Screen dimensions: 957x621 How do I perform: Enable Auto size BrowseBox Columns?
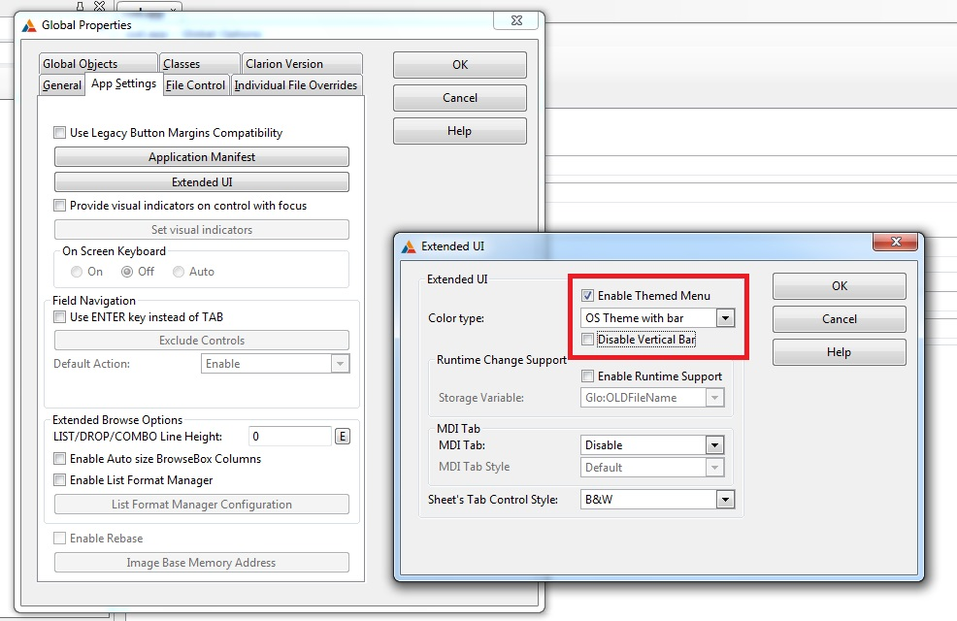60,459
